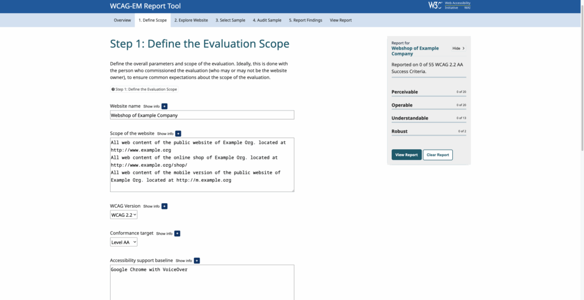This screenshot has width=584, height=300.
Task: Click the View Report button in sidebar
Action: coord(406,155)
